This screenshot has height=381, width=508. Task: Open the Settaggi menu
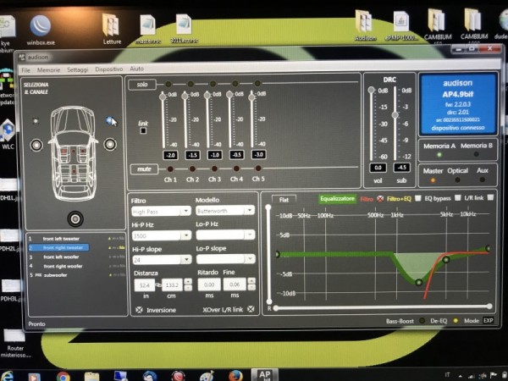pos(77,69)
